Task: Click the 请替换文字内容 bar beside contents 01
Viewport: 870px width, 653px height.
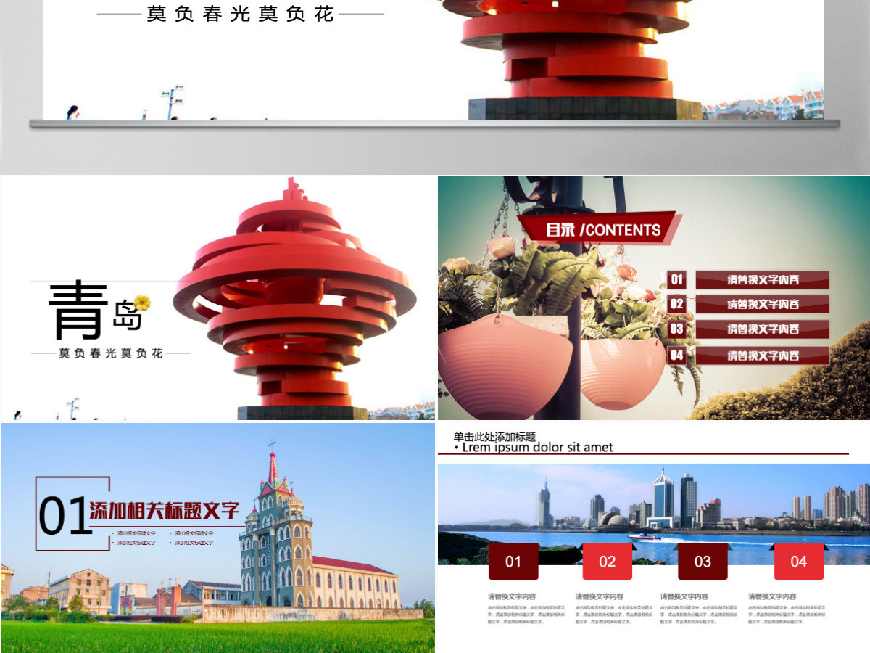Action: pos(763,280)
